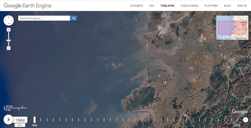The image size is (251, 128).
Task: Click the Sign Up link
Action: pos(242,6)
